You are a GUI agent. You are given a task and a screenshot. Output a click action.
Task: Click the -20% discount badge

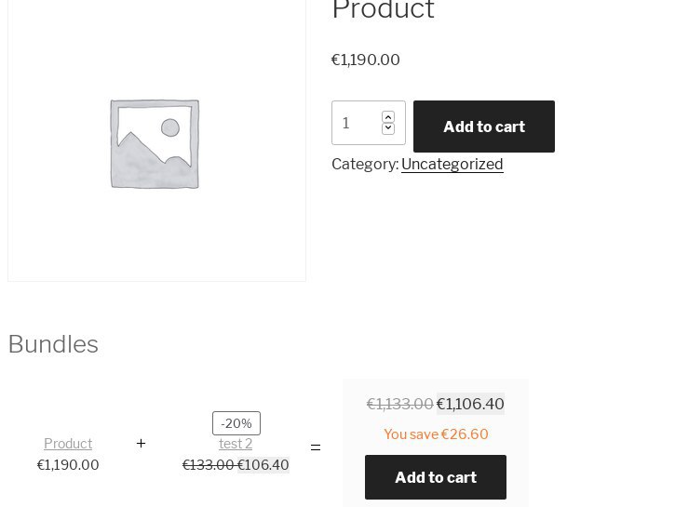pyautogui.click(x=236, y=423)
